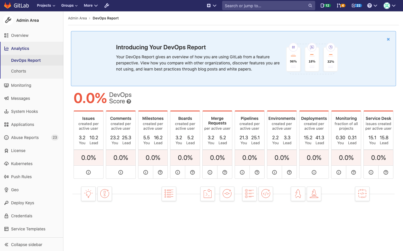Open Abuse Reports in the sidebar

(x=25, y=138)
